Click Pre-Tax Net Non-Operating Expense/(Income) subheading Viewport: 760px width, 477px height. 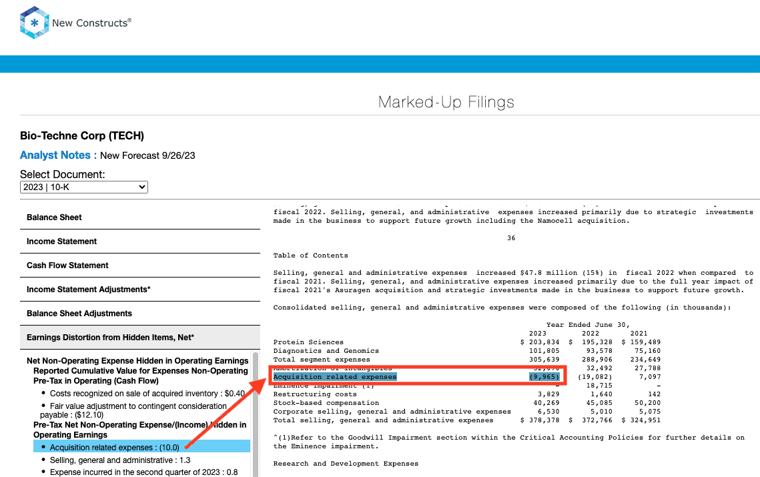tap(139, 430)
